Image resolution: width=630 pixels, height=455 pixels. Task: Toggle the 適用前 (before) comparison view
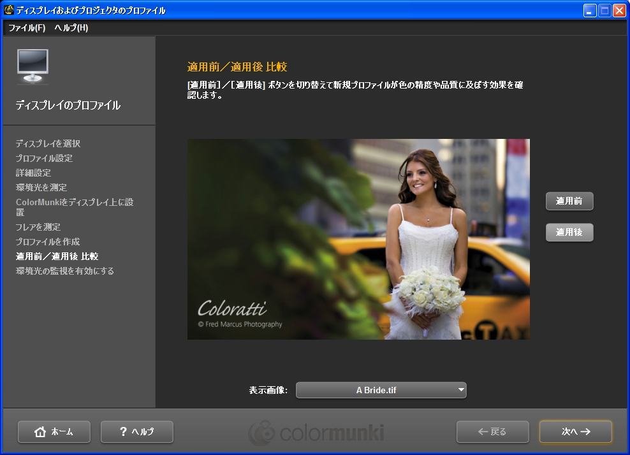click(569, 201)
